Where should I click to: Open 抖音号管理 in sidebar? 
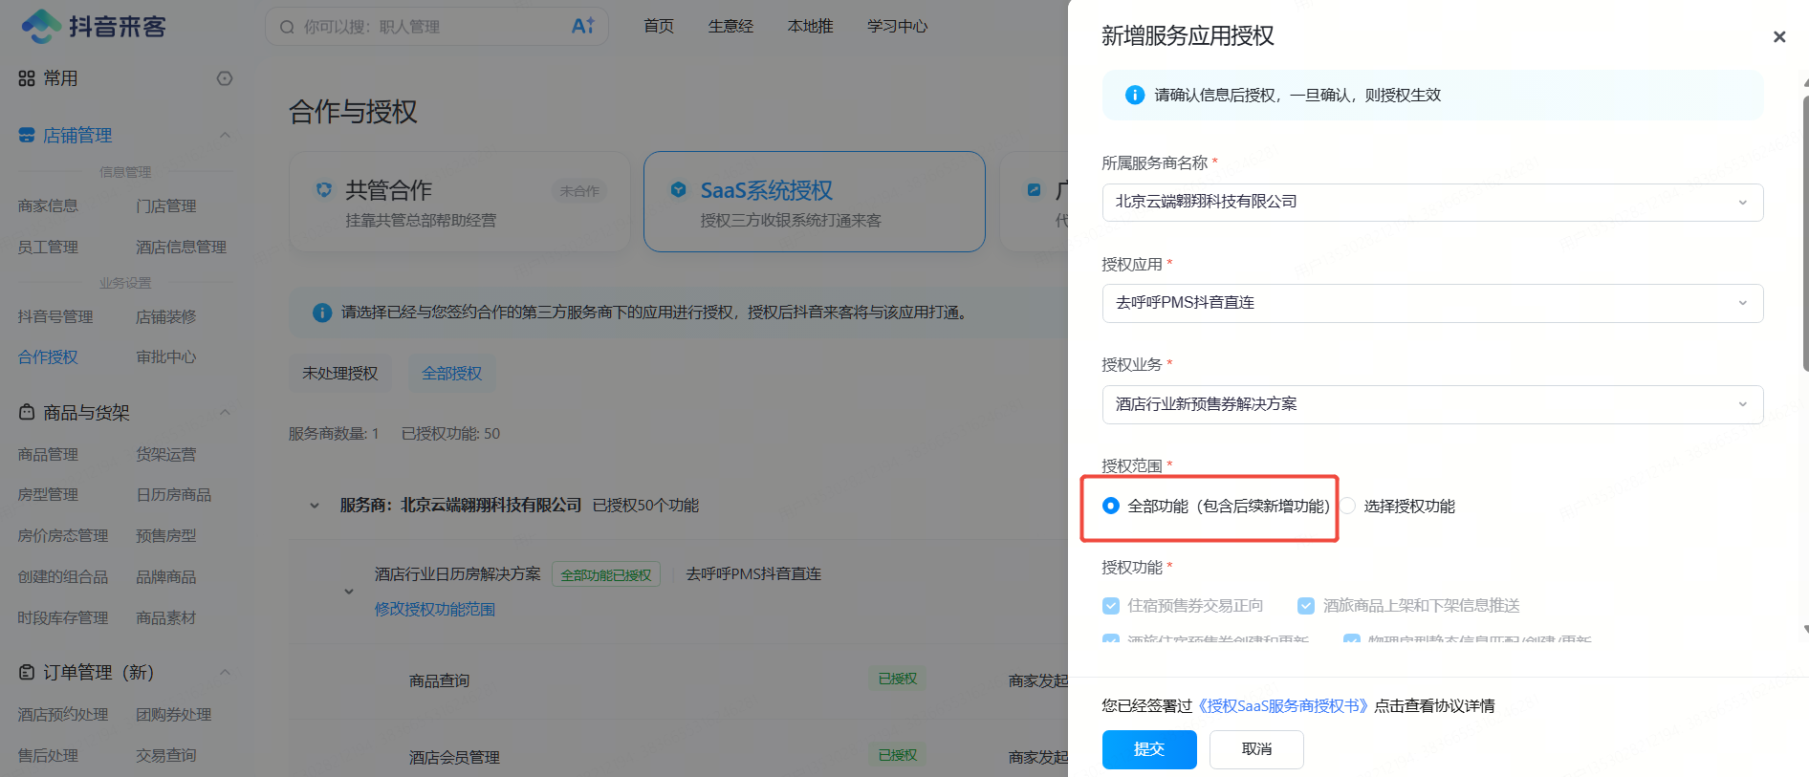[55, 316]
